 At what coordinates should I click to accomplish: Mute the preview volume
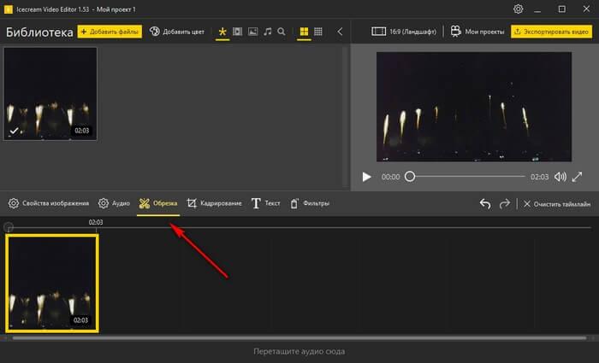pos(560,177)
